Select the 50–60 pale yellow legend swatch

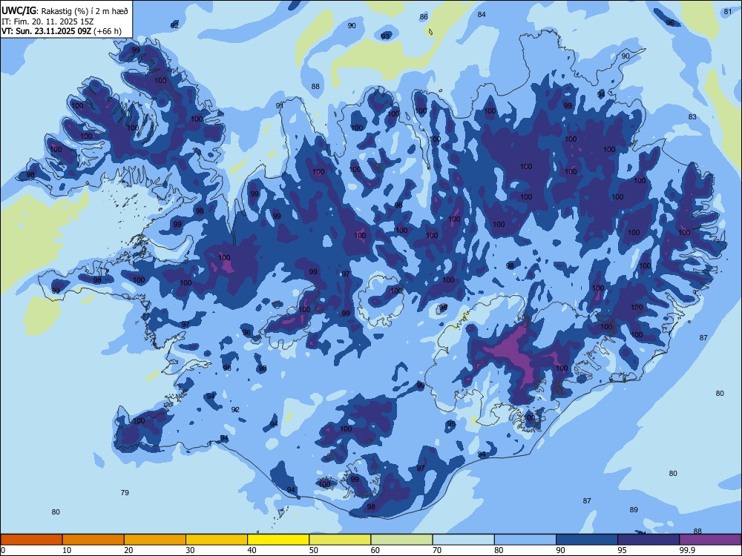(x=340, y=540)
